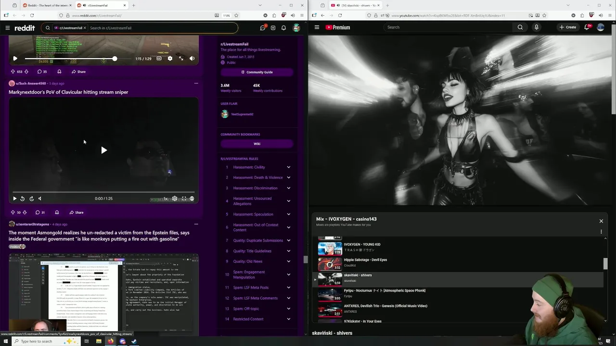
Task: Open user profile u/sontaranStratagems
Action: point(32,224)
